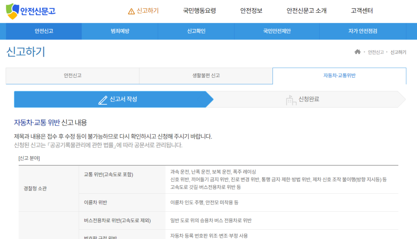Click the [신고 분야] label
This screenshot has height=239, width=417.
click(x=29, y=158)
